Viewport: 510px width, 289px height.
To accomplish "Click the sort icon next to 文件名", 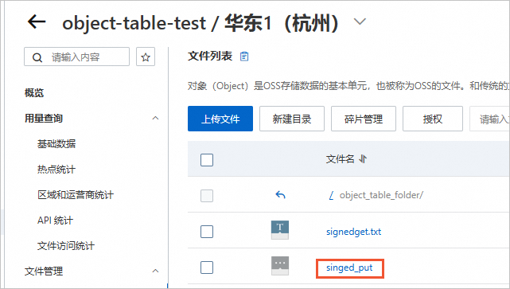I will tap(363, 159).
